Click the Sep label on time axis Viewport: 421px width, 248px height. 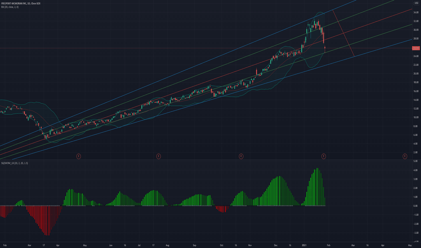(x=195, y=245)
